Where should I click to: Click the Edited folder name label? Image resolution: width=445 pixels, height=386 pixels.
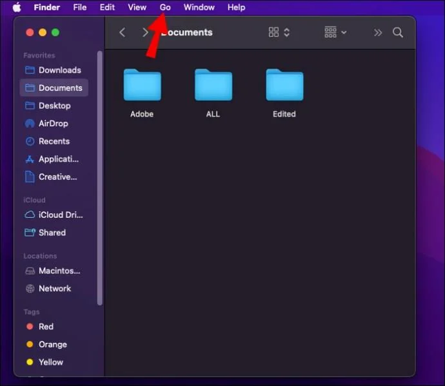284,114
